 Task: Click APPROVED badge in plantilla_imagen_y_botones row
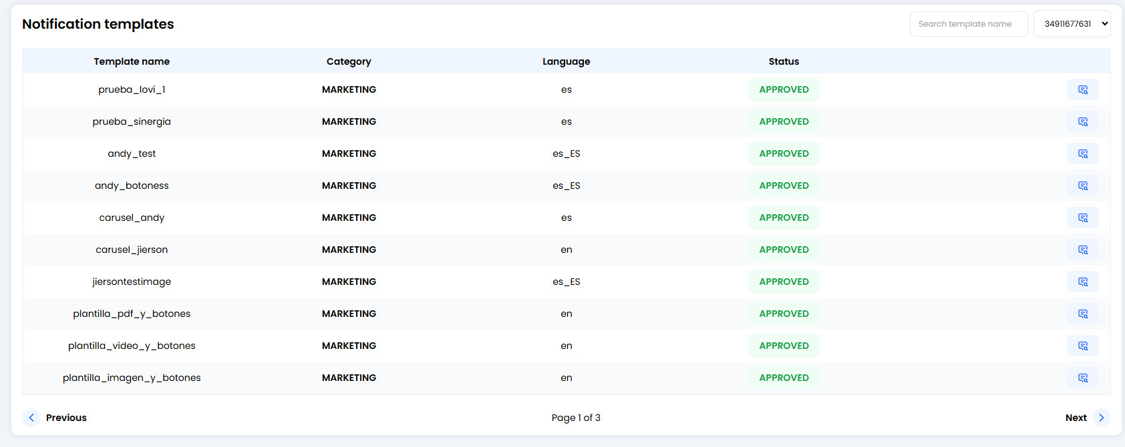point(784,378)
